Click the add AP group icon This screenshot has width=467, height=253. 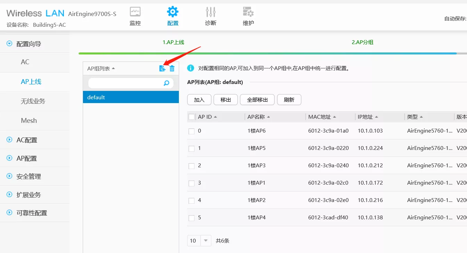click(162, 68)
